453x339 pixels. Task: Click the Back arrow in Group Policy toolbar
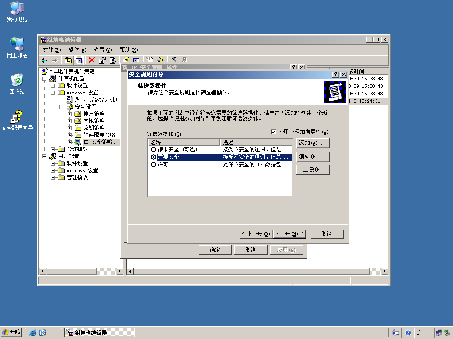[44, 60]
